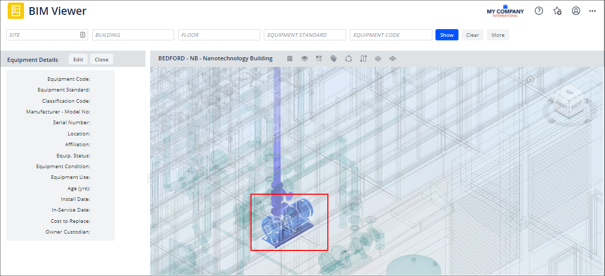Click the Clear button
The width and height of the screenshot is (605, 276).
click(472, 35)
